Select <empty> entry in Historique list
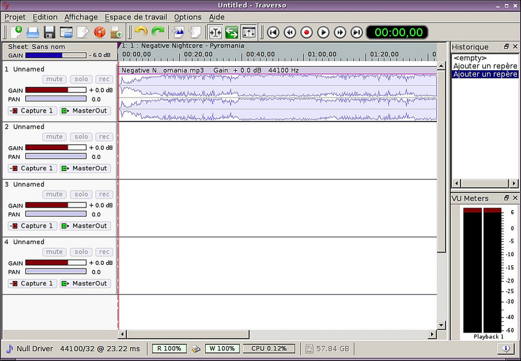 [x=470, y=58]
